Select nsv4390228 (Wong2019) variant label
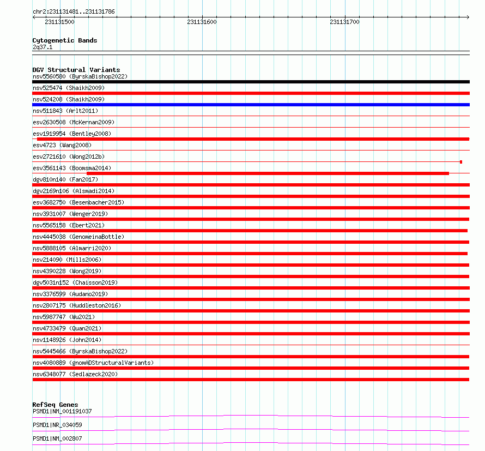Viewport: 485px width, 451px height. click(x=67, y=271)
